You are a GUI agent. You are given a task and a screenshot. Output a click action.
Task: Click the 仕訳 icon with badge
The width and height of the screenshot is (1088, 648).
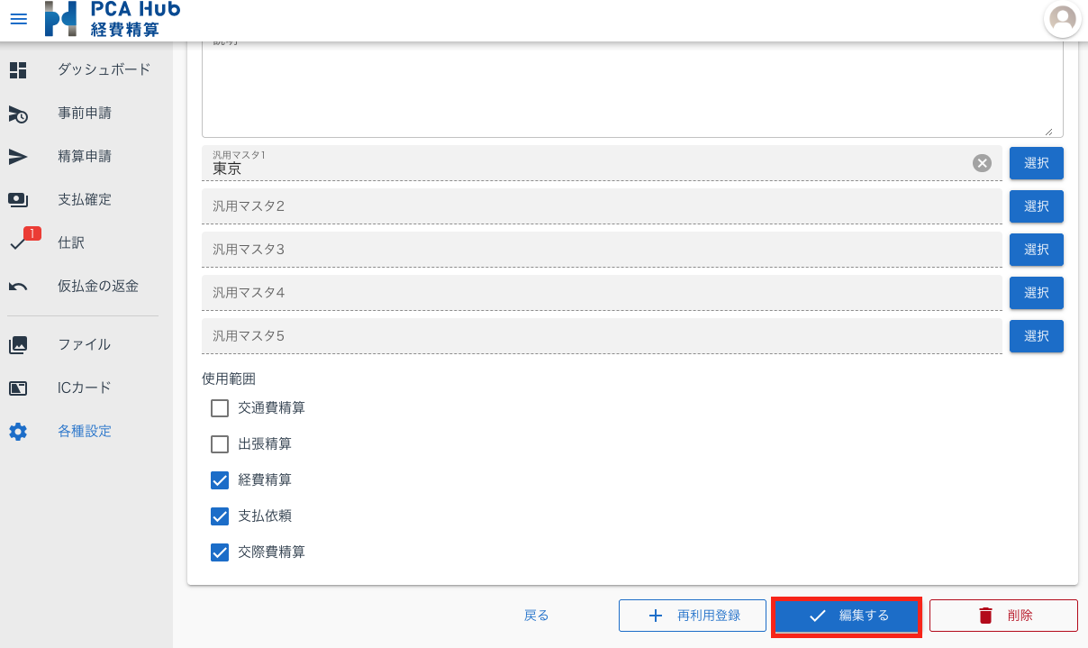[x=20, y=242]
